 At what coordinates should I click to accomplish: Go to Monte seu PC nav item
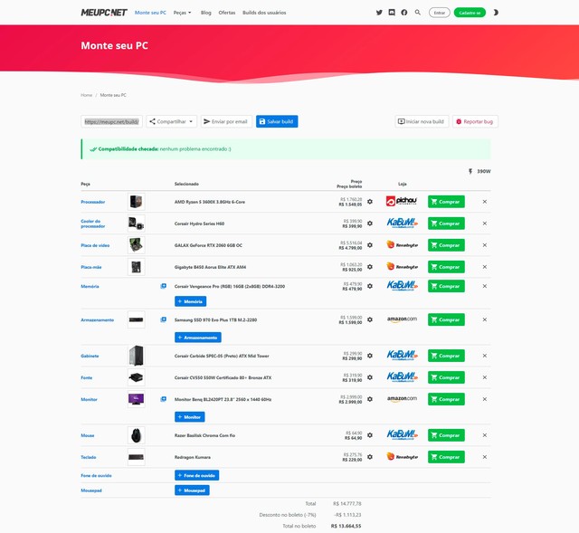[150, 13]
